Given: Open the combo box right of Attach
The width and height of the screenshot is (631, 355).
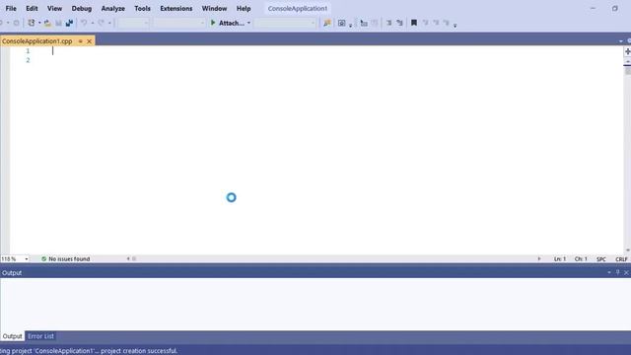Looking at the screenshot, I should coord(285,23).
